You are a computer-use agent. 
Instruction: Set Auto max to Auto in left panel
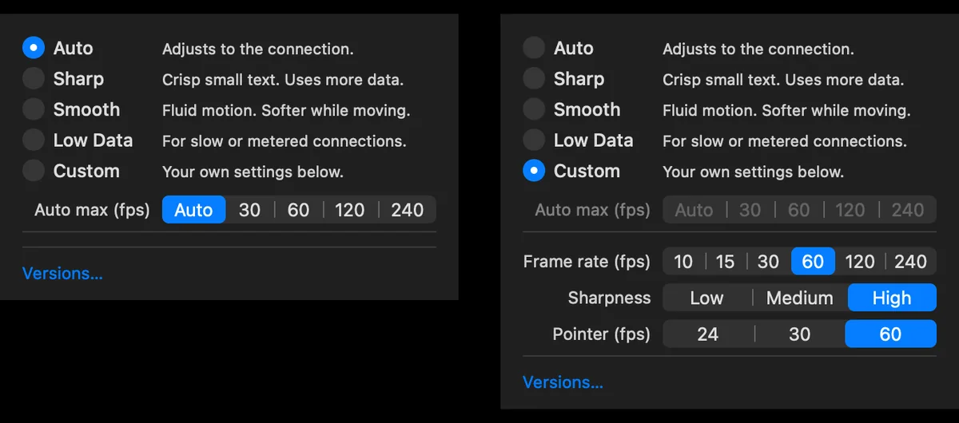pos(193,210)
